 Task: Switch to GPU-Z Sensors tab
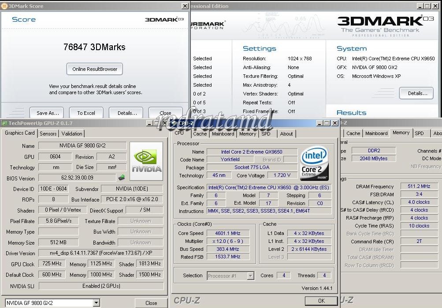pos(48,133)
